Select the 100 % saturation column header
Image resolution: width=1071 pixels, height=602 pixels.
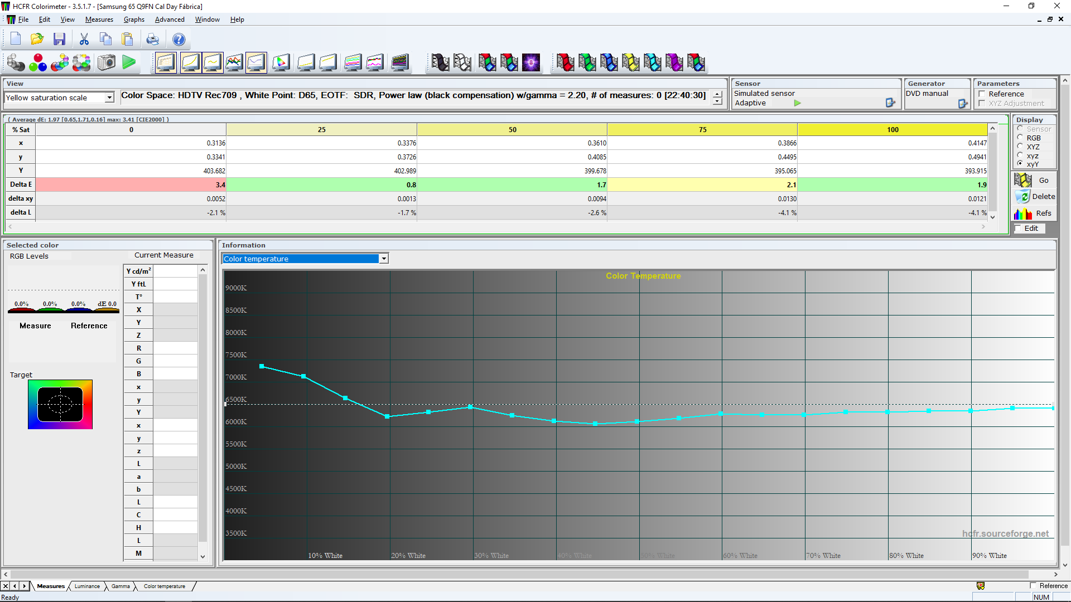[893, 129]
